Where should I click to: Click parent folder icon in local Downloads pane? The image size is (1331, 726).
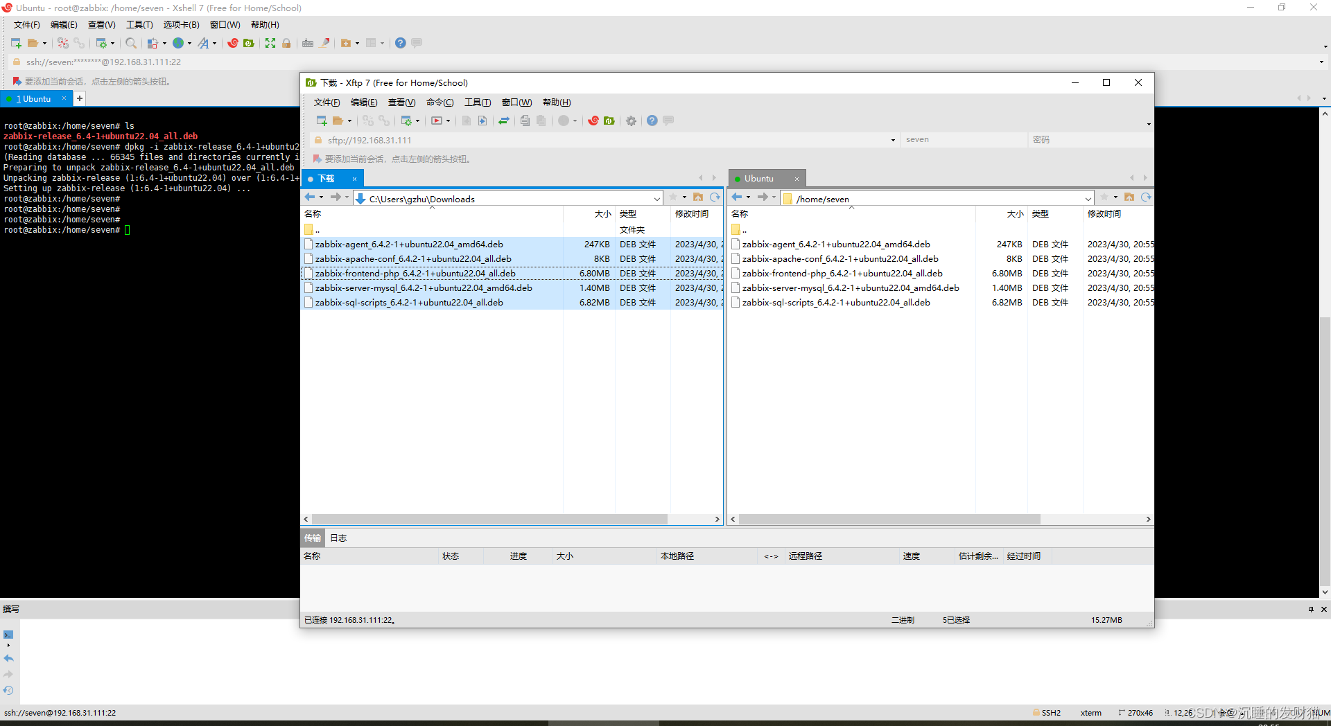tap(698, 197)
